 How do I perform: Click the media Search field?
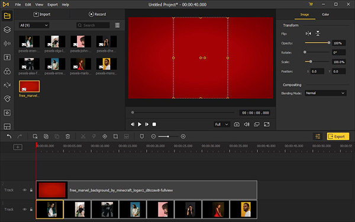click(93, 25)
